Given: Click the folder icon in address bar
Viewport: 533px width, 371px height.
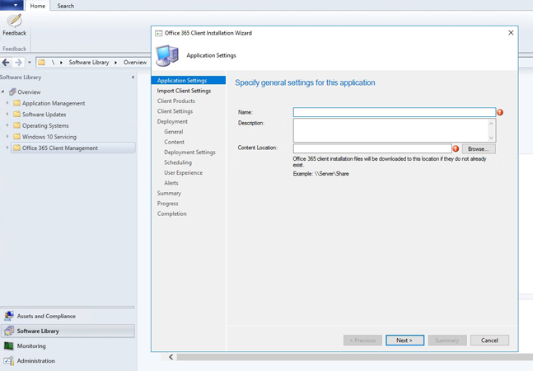Looking at the screenshot, I should coord(41,62).
